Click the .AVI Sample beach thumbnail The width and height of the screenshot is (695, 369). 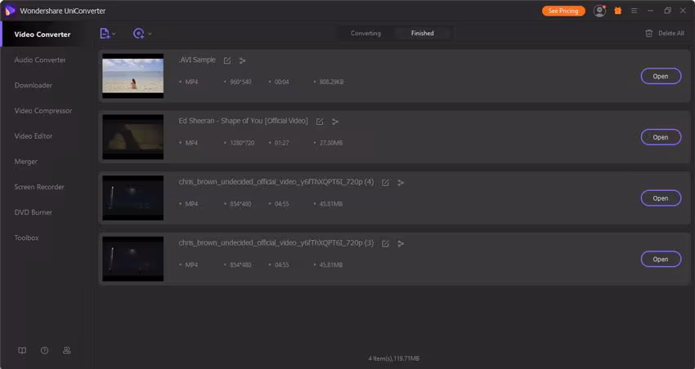[133, 76]
